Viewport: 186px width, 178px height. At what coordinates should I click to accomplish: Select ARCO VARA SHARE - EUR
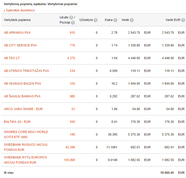(23, 109)
